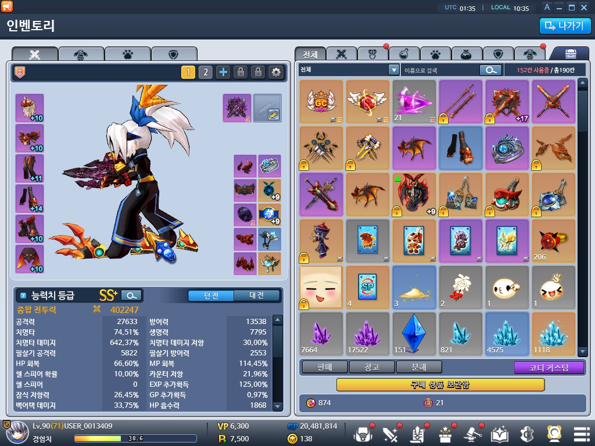This screenshot has width=595, height=446.
Task: Select the purple crystal stack 17522
Action: coord(368,334)
